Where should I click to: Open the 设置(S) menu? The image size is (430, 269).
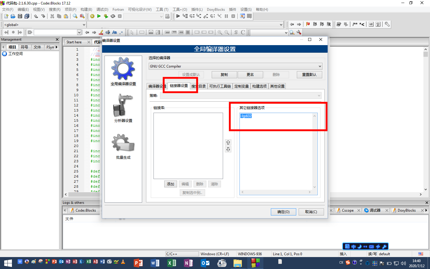click(246, 10)
